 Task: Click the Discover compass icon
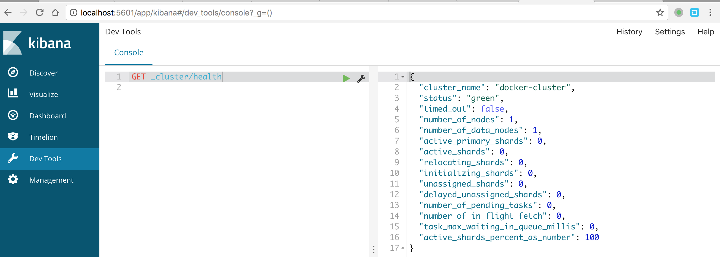click(13, 72)
